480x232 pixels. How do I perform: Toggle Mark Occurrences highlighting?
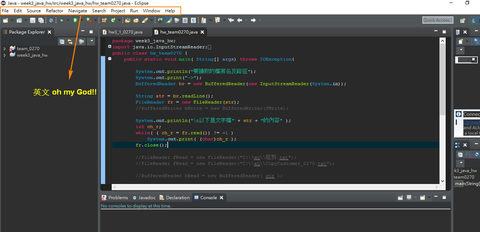tap(168, 20)
